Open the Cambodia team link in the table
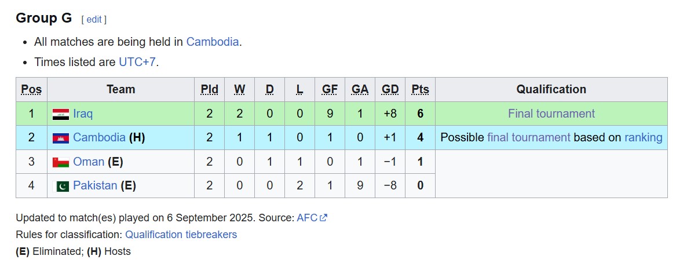 click(99, 137)
